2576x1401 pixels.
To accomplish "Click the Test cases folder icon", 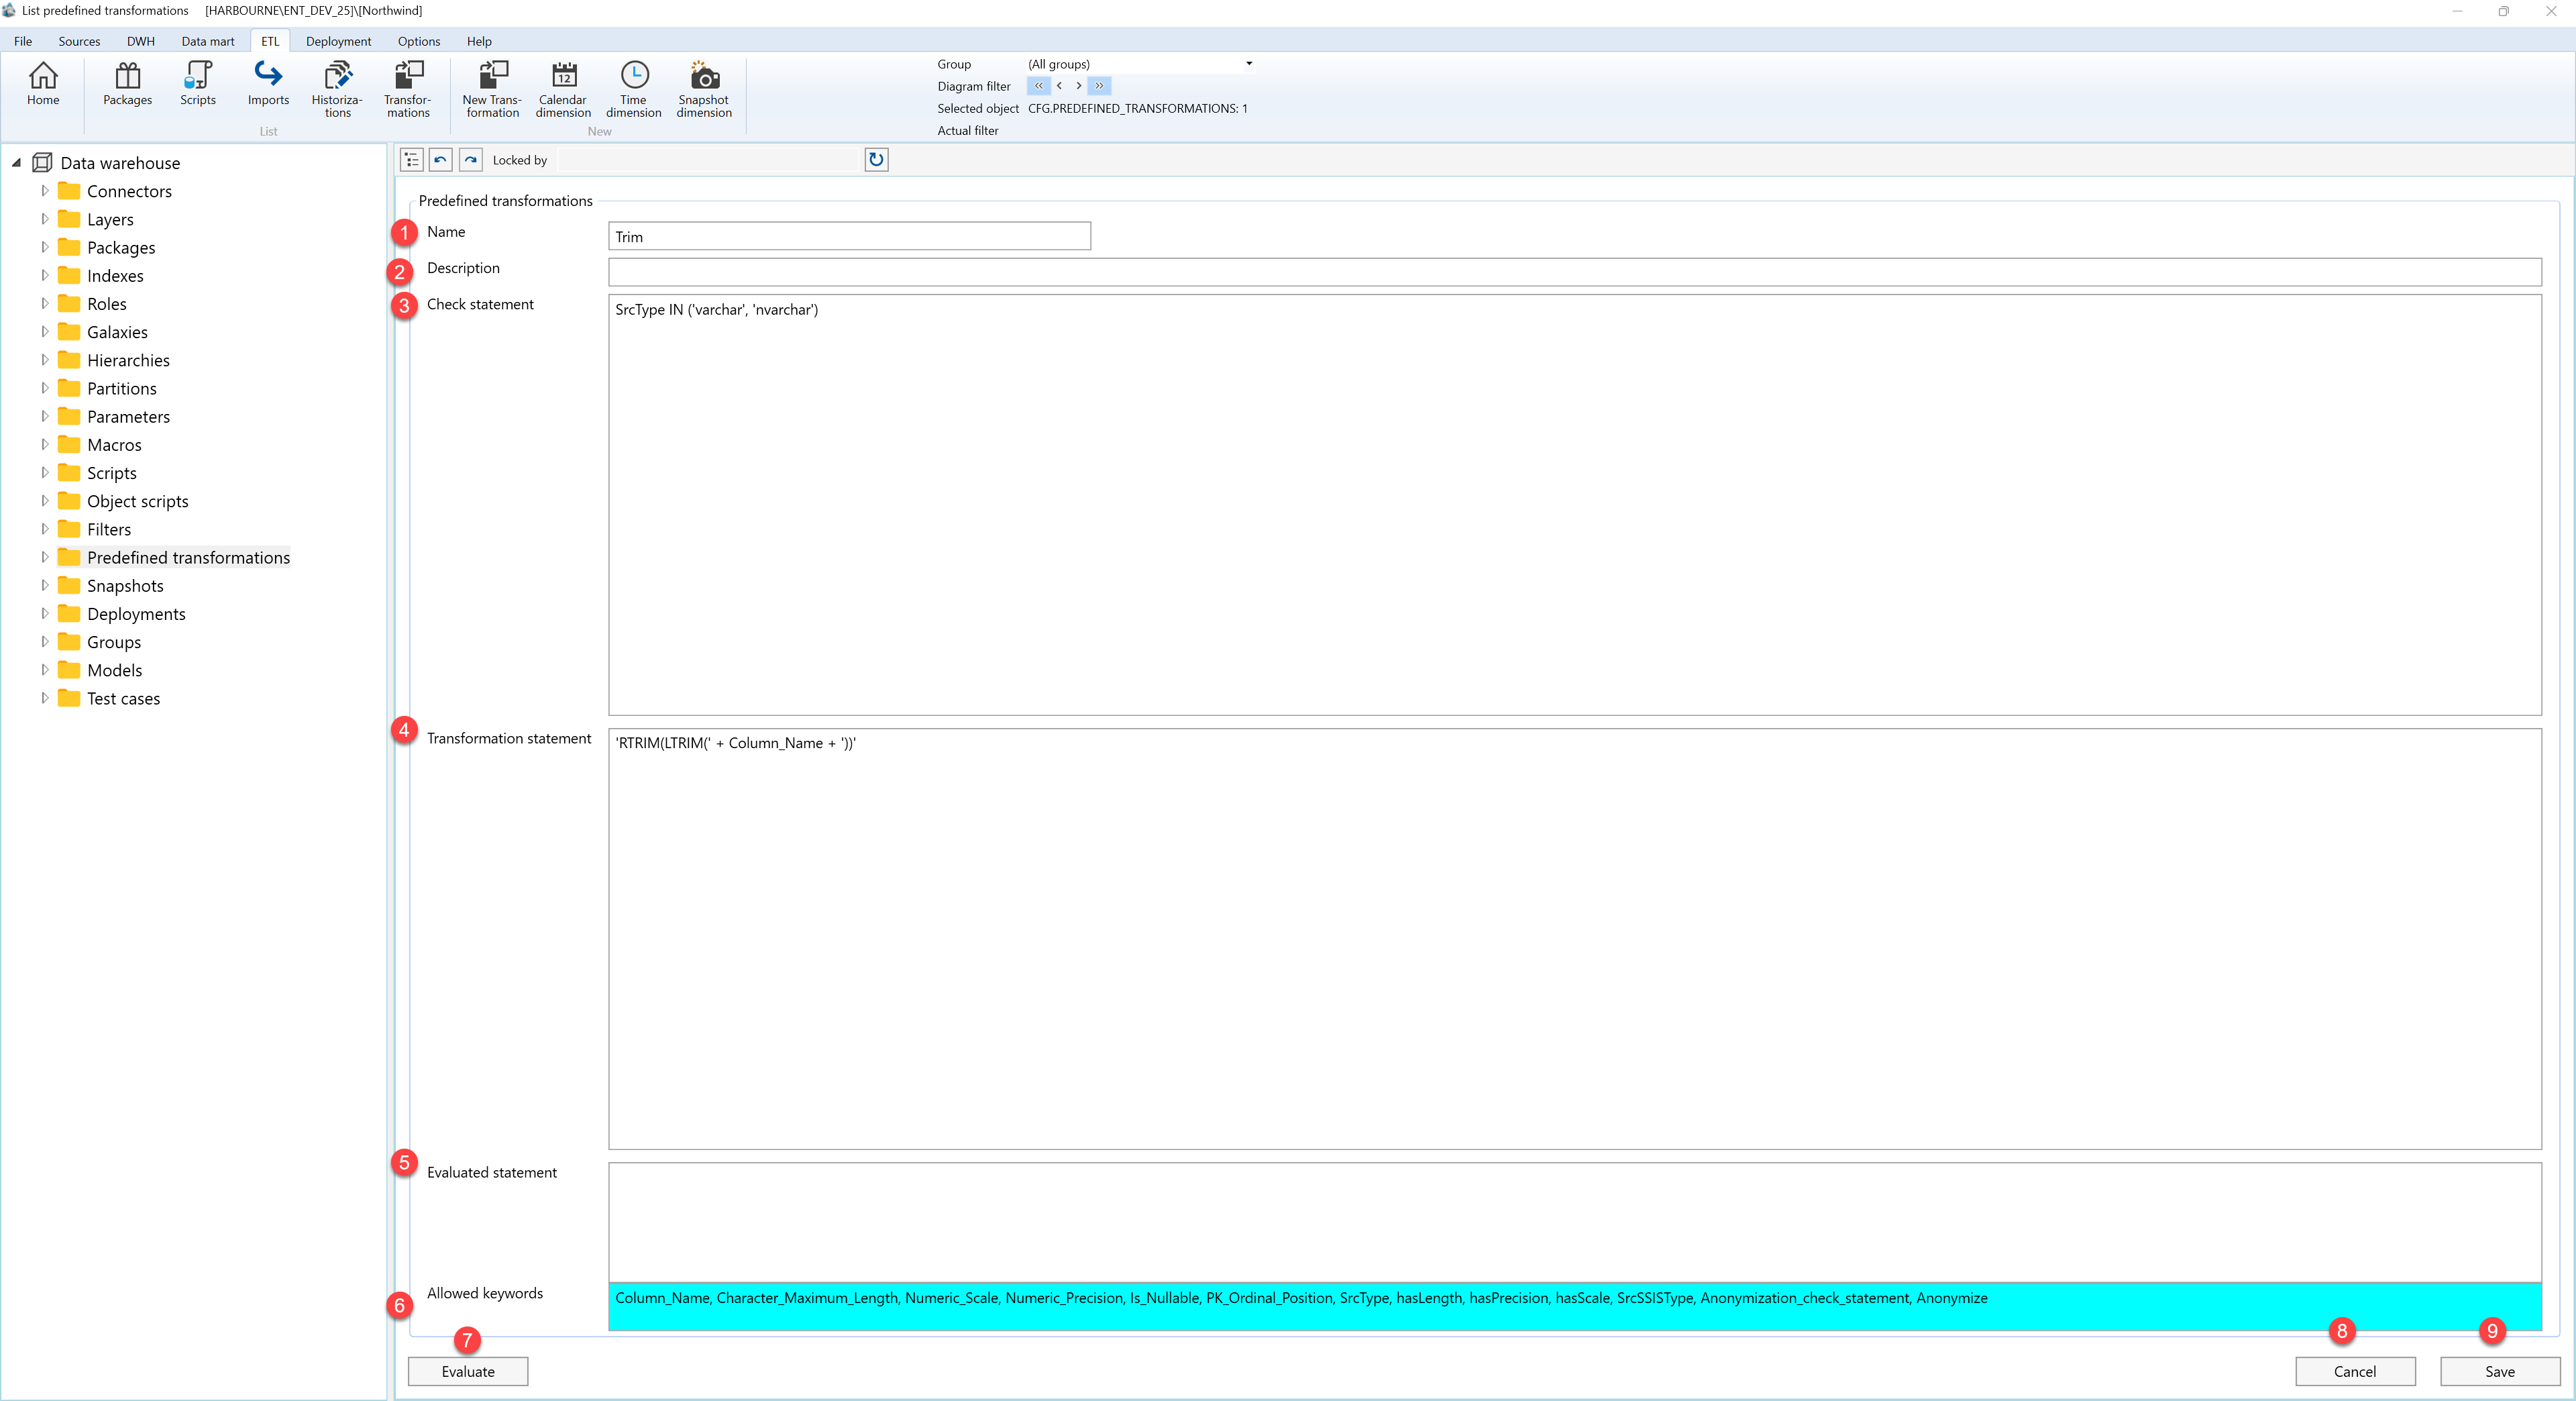I will [x=69, y=698].
